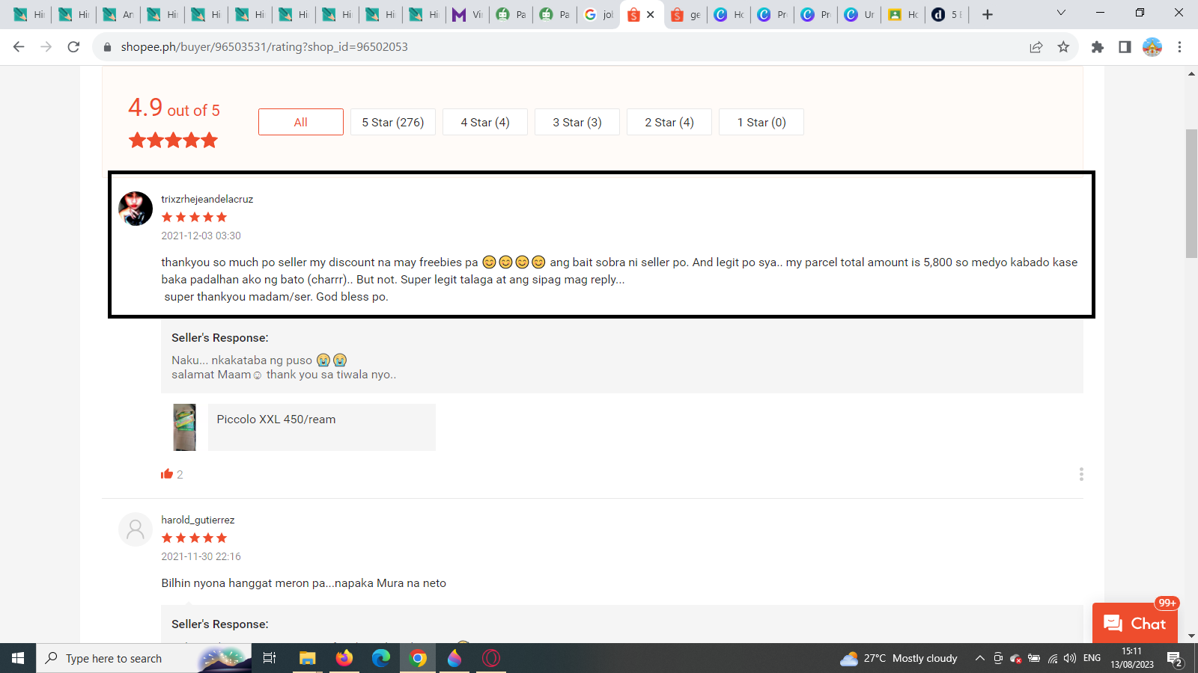Open Chrome three-dot menu
This screenshot has height=673, width=1198.
[x=1179, y=46]
